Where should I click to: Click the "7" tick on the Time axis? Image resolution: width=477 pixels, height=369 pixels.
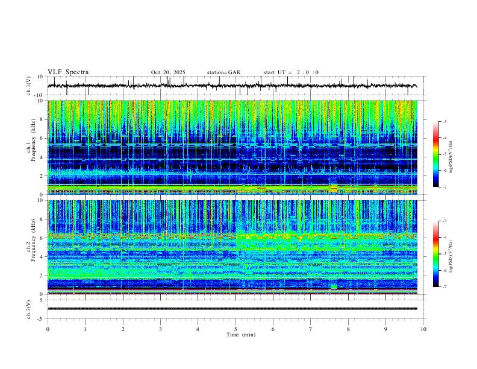[x=311, y=329]
